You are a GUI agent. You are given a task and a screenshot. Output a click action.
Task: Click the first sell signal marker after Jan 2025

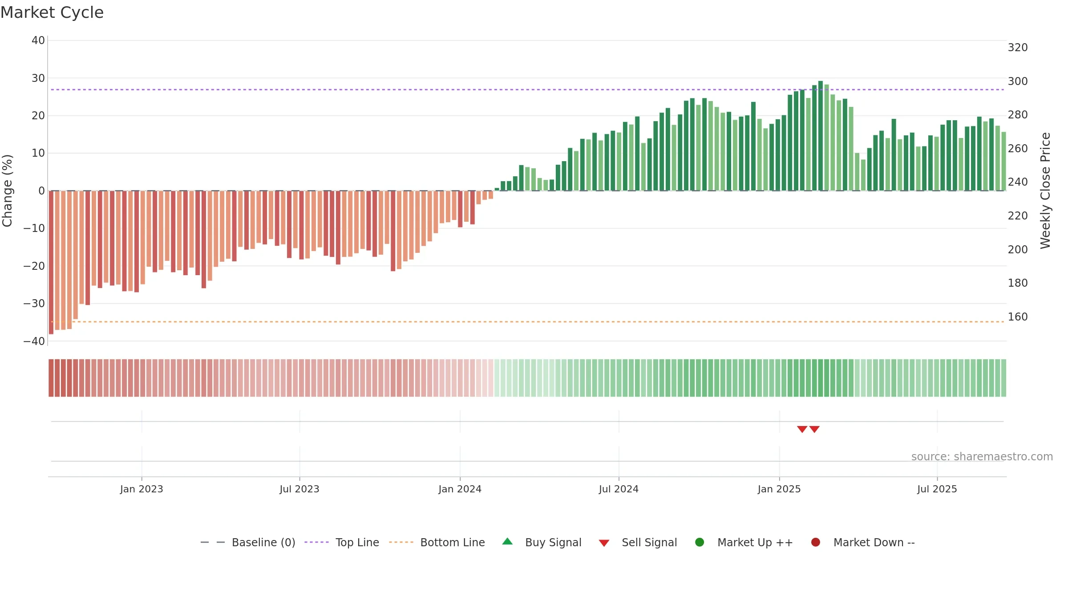click(802, 429)
